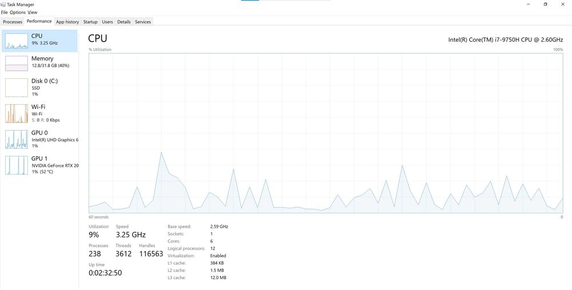The height and width of the screenshot is (290, 572).
Task: Switch to the App history tab
Action: coord(67,22)
